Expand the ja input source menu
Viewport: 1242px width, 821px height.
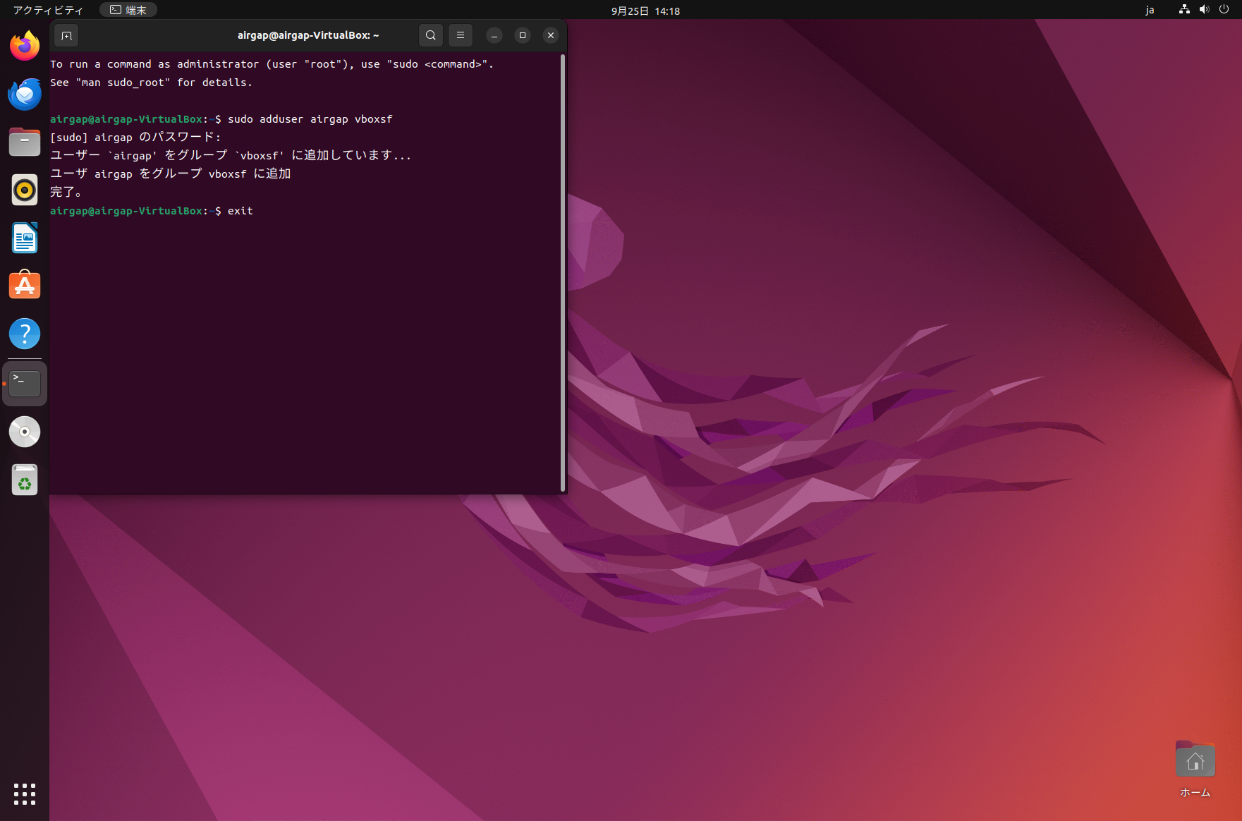point(1150,10)
